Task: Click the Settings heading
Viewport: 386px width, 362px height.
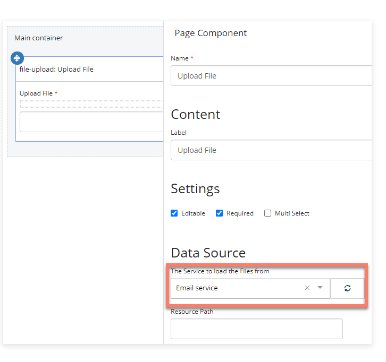Action: [195, 189]
